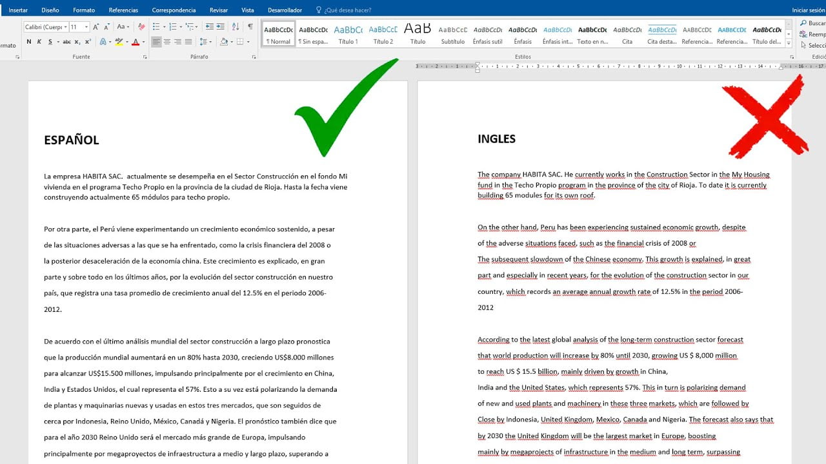Adjust line and paragraph spacing

[203, 42]
